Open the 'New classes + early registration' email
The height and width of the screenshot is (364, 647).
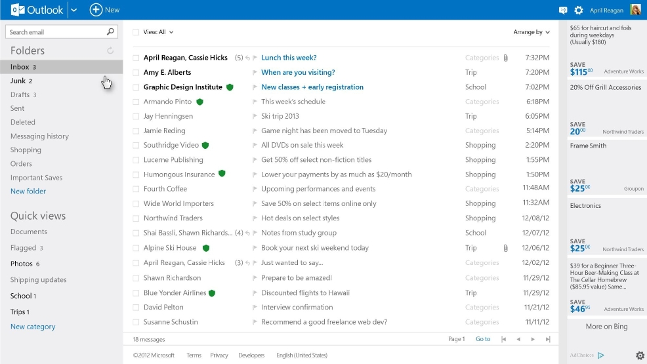(x=312, y=87)
